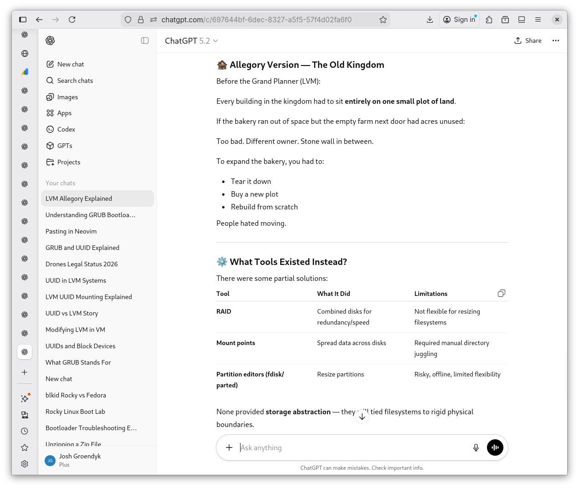The height and width of the screenshot is (488, 579).
Task: Click the plus attach icon in composer
Action: pyautogui.click(x=229, y=447)
